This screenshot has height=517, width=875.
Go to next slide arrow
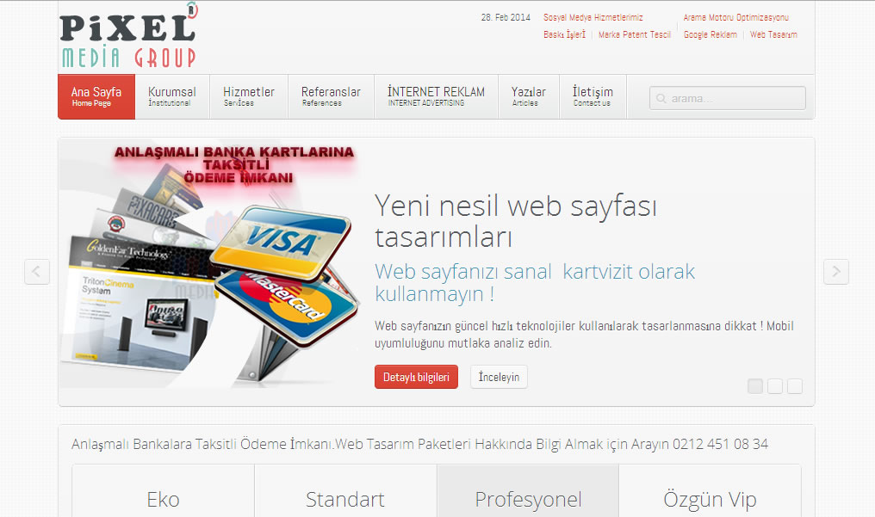coord(836,272)
